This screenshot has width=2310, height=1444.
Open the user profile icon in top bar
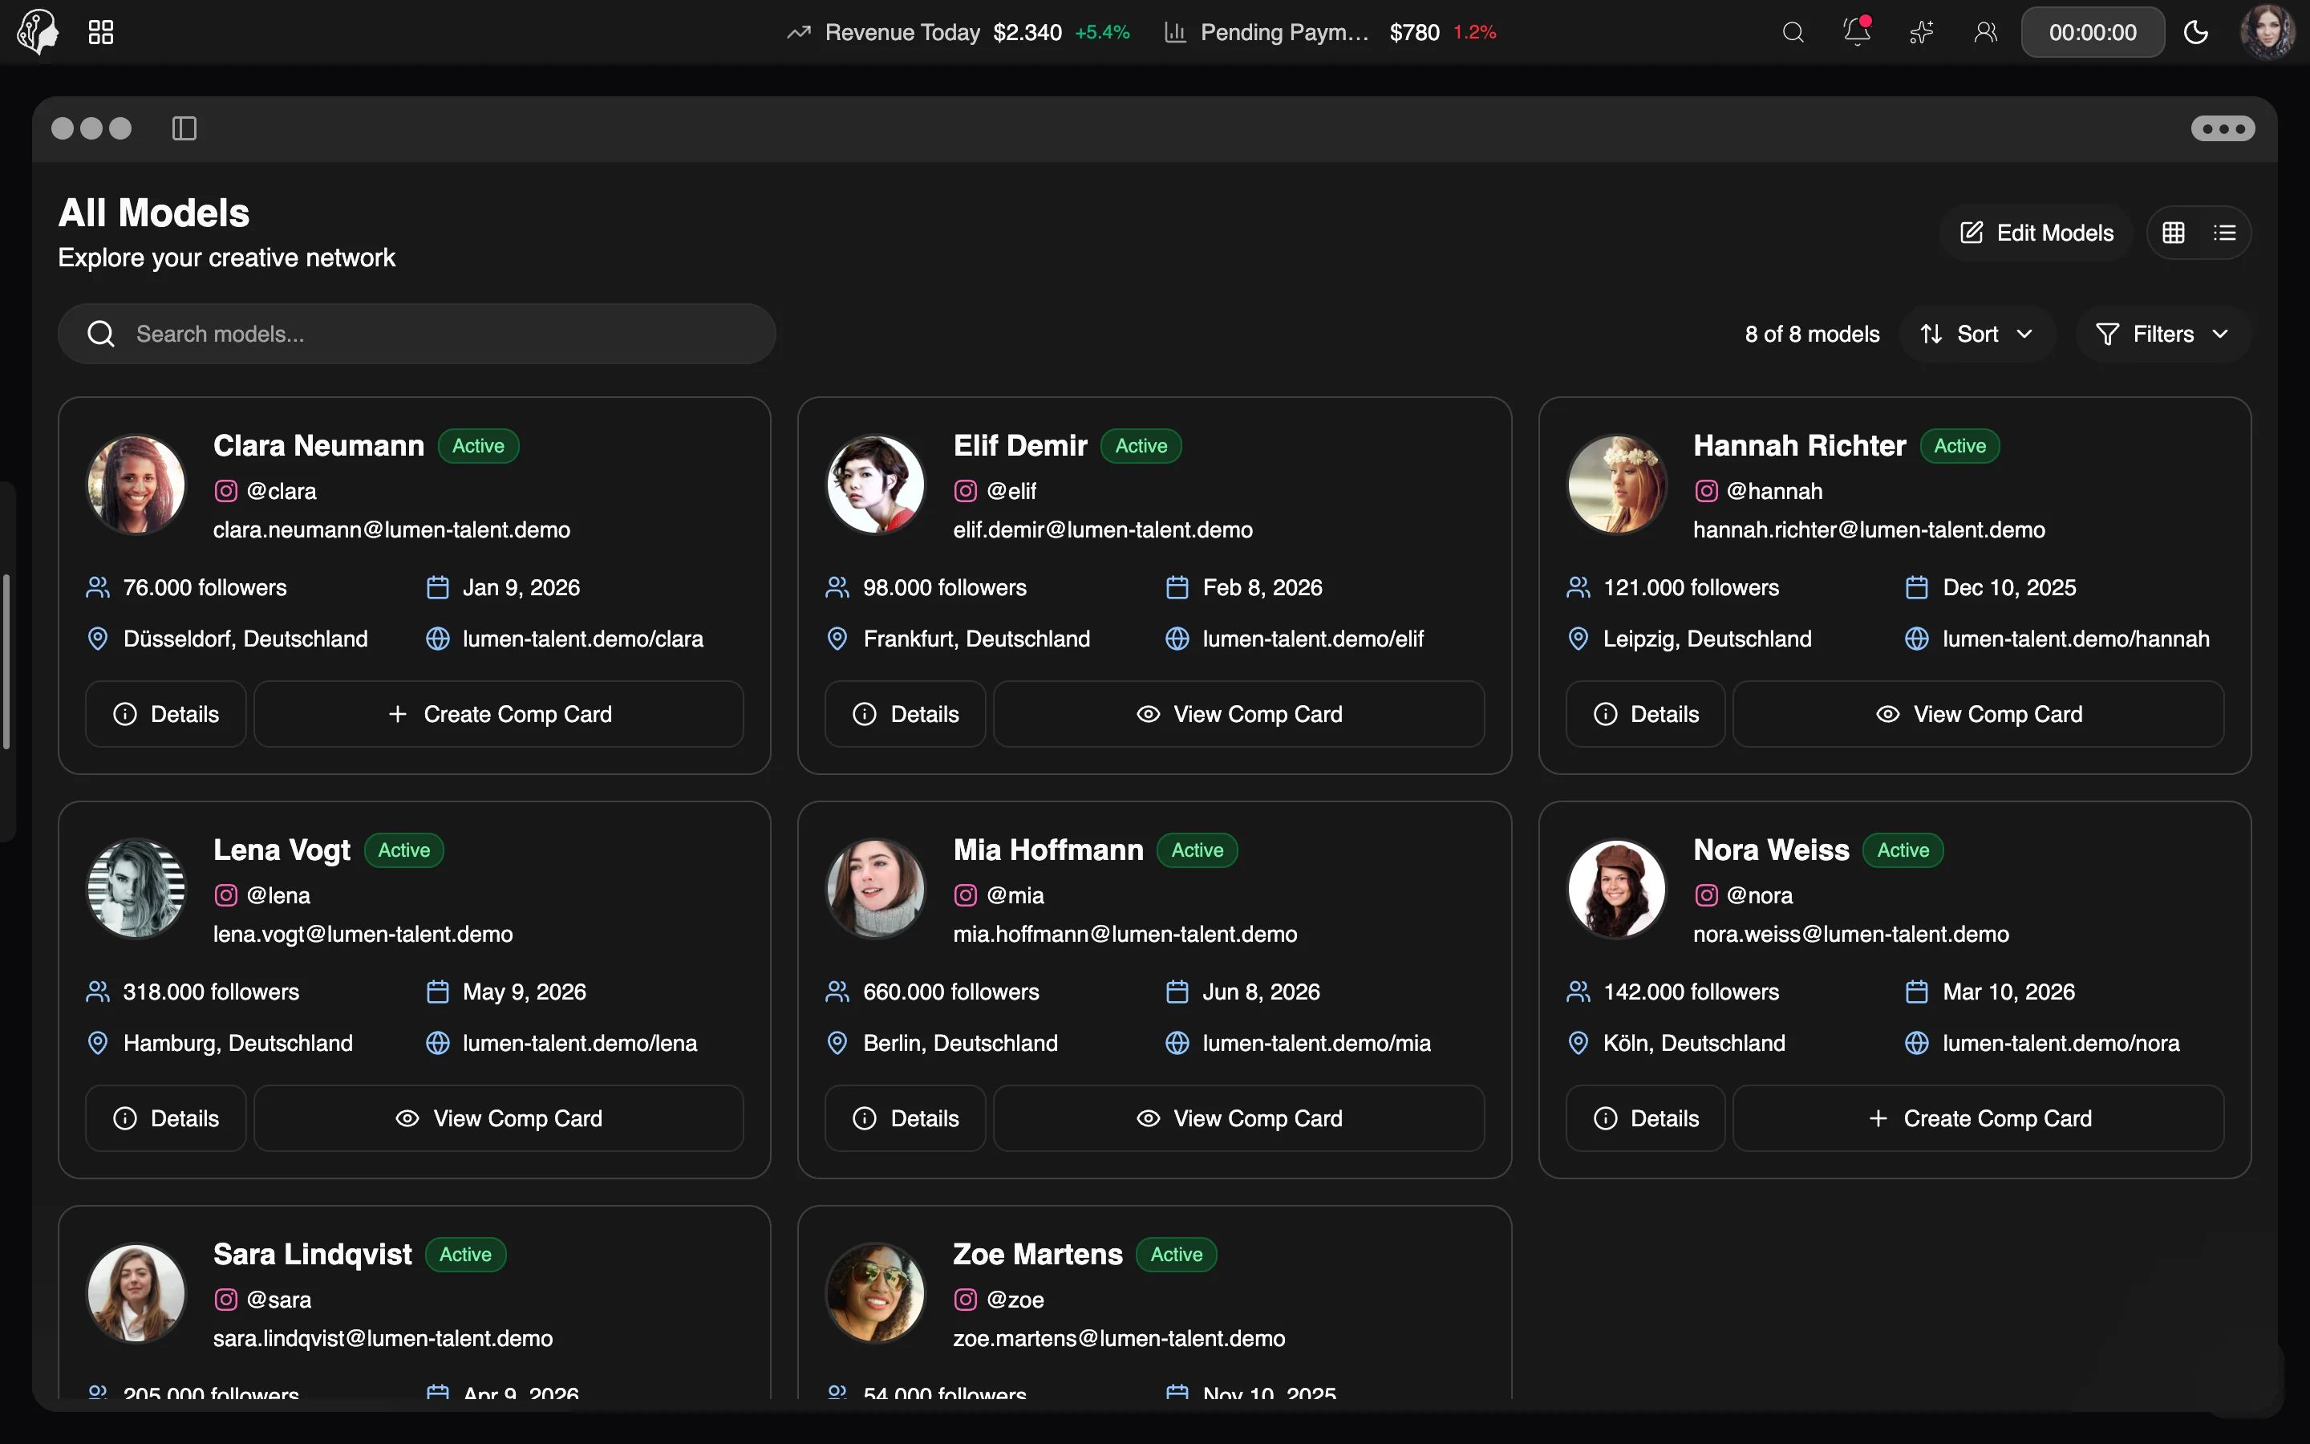coord(1985,32)
